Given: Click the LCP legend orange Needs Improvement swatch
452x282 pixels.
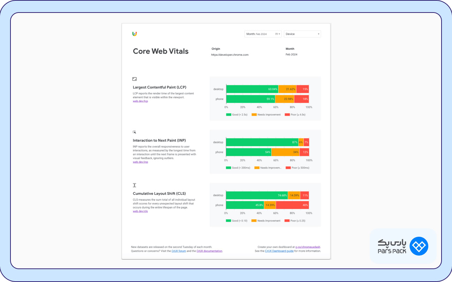Looking at the screenshot, I should pyautogui.click(x=254, y=115).
